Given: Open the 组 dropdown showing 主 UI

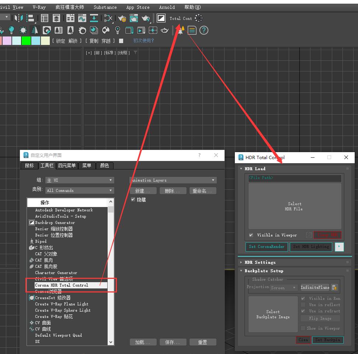Looking at the screenshot, I should coord(80,180).
